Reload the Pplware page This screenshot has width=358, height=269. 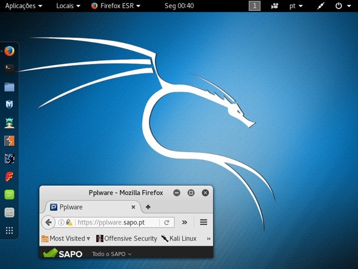(167, 222)
